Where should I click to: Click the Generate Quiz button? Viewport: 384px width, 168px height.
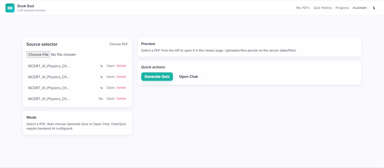157,77
